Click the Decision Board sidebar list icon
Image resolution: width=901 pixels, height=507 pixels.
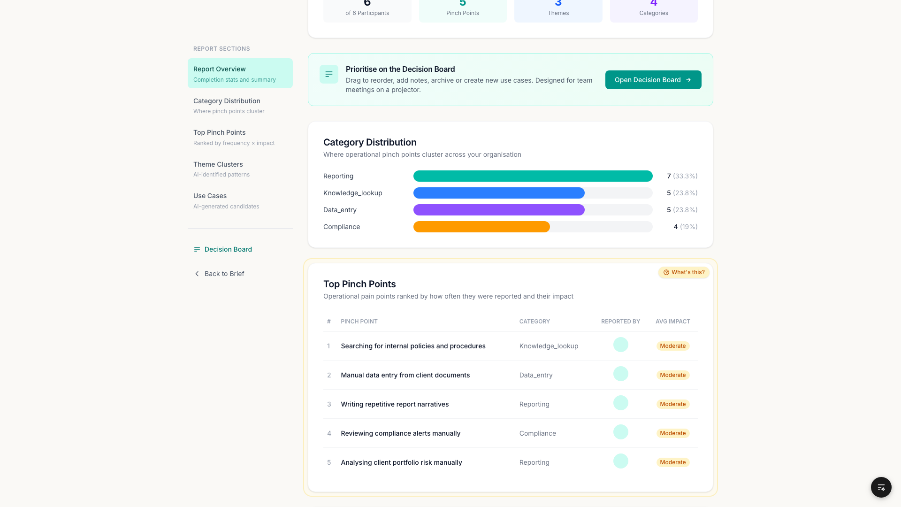[x=197, y=249]
